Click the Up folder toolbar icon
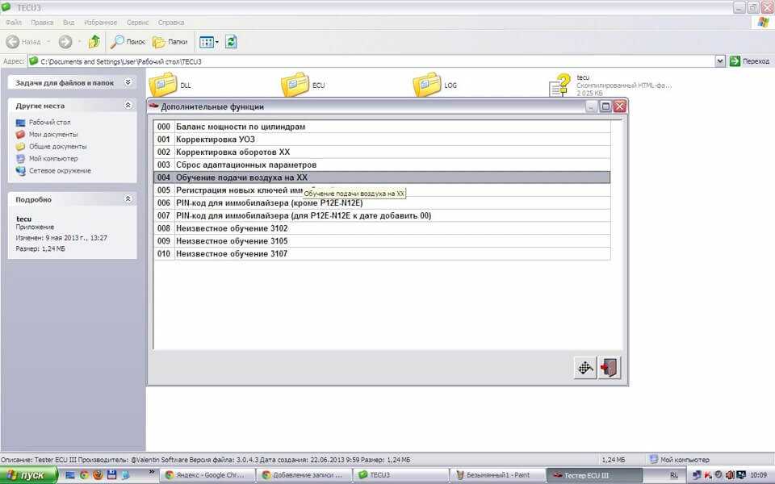 point(94,41)
